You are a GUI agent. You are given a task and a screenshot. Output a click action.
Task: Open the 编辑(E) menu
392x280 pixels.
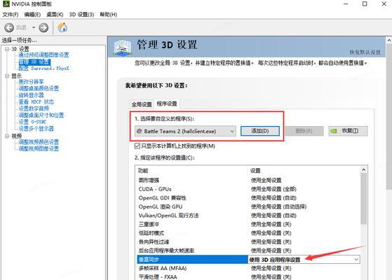(x=32, y=15)
